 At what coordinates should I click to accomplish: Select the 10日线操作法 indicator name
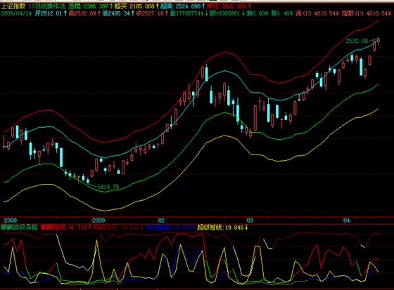click(47, 6)
